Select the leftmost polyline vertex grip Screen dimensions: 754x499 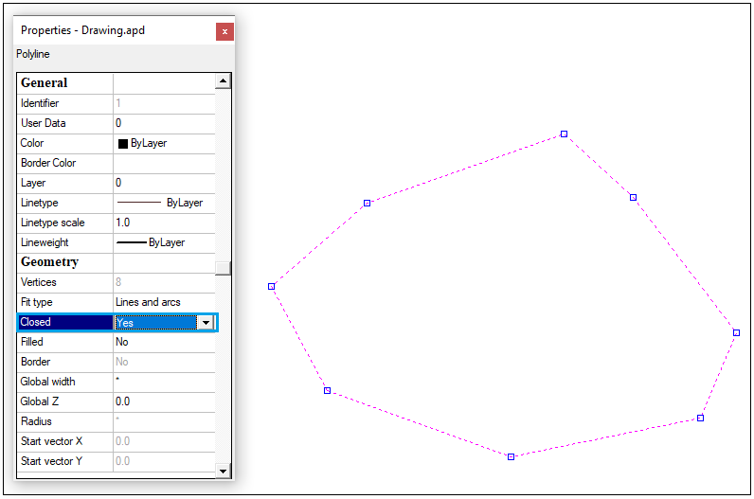pyautogui.click(x=272, y=286)
